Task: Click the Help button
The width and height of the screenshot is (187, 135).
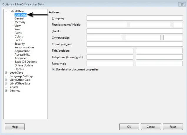Action: [15, 127]
